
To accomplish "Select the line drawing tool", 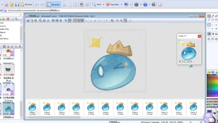I will click(x=209, y=20).
